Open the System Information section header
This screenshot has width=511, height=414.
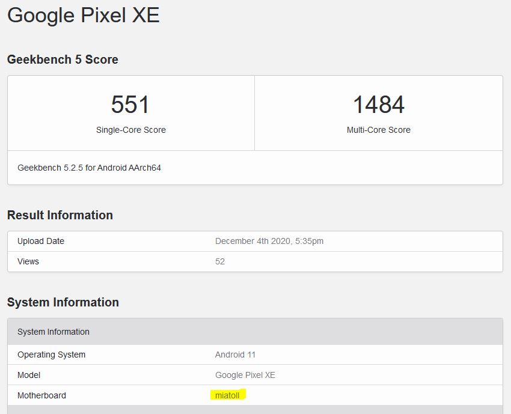pos(63,302)
